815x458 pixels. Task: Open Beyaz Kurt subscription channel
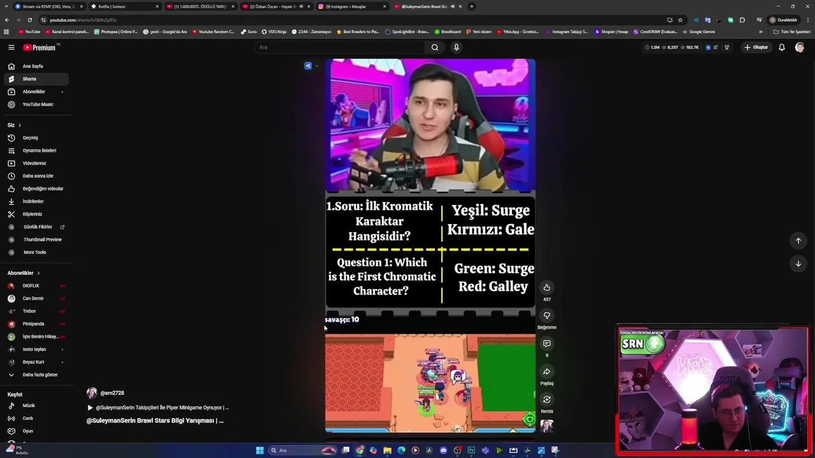pyautogui.click(x=36, y=362)
